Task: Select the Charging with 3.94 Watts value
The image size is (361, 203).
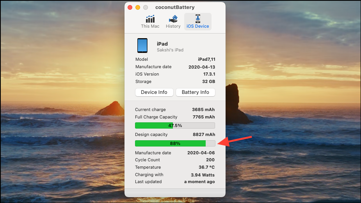Action: [203, 175]
